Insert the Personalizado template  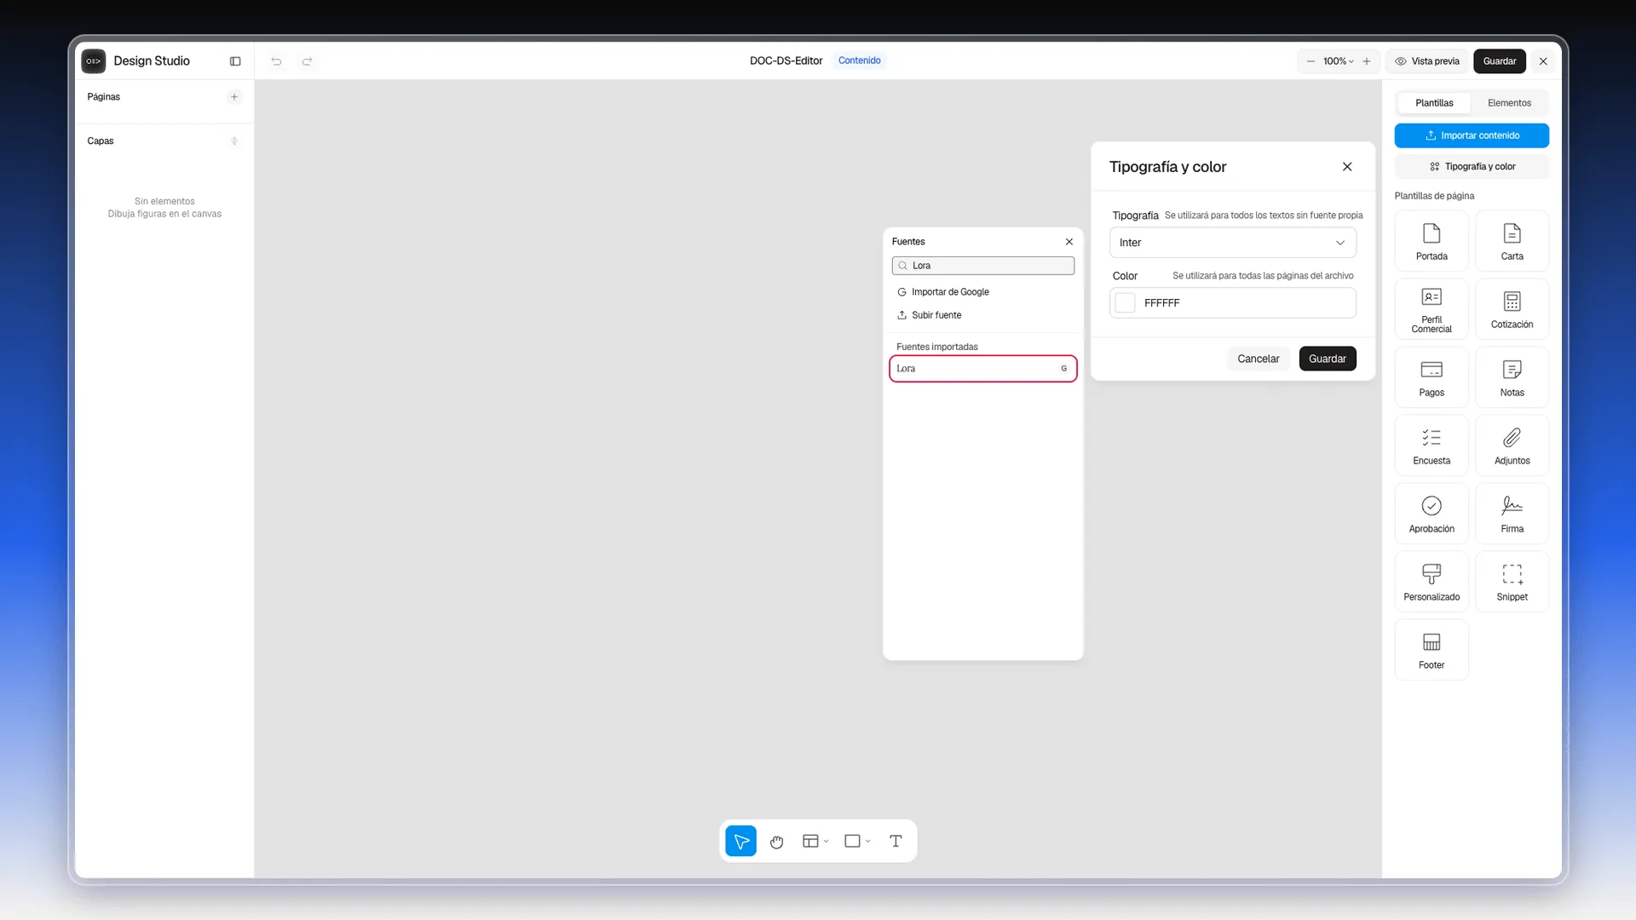click(1431, 582)
